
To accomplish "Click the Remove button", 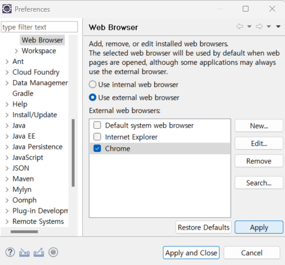I will click(x=259, y=161).
